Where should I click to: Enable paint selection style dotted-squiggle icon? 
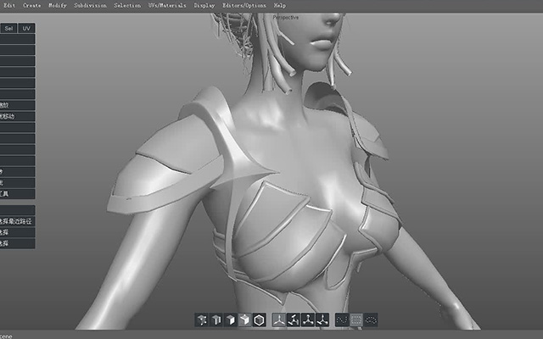tap(342, 320)
